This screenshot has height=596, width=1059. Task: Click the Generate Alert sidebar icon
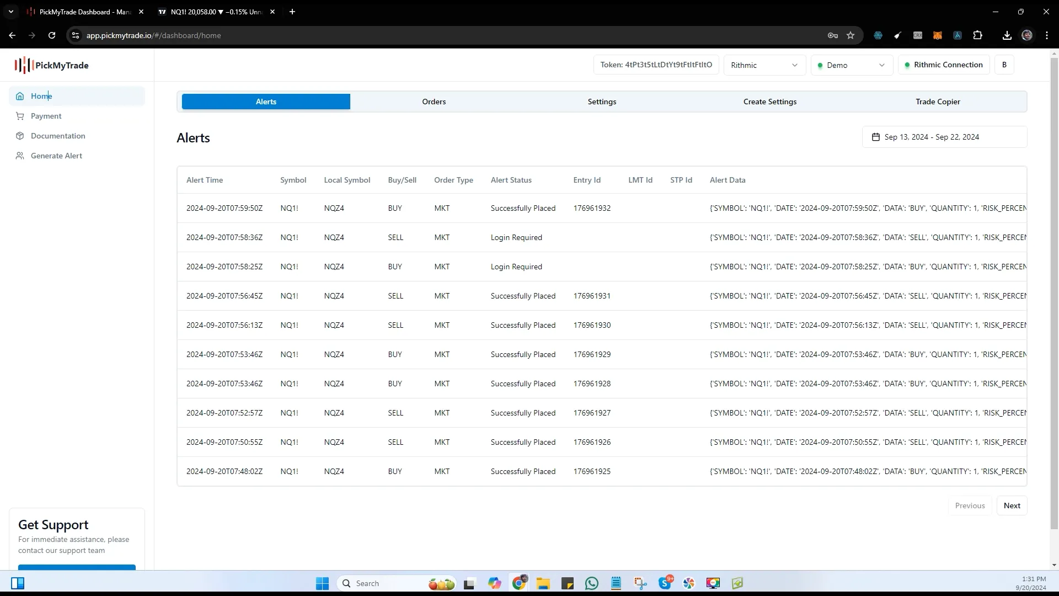[x=20, y=155]
